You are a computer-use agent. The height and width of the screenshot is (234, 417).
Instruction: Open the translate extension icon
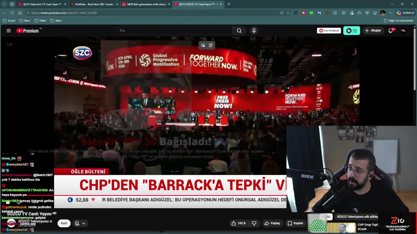point(319,13)
